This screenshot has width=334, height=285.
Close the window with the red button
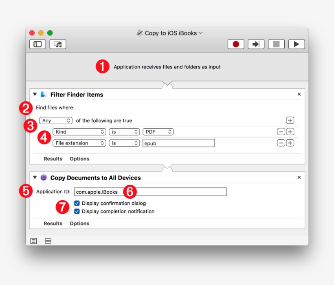32,33
